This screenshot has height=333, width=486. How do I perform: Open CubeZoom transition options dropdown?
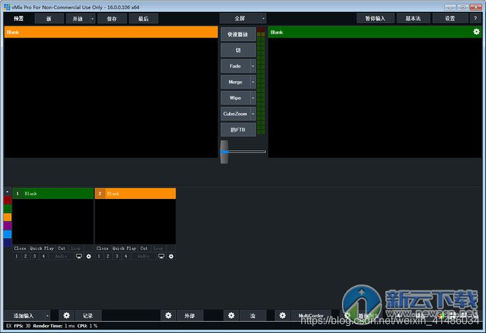click(253, 114)
